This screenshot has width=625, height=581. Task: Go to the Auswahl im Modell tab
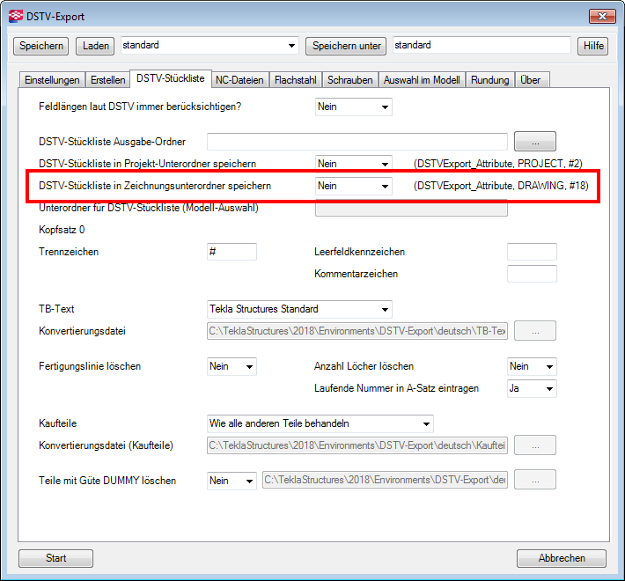click(422, 80)
